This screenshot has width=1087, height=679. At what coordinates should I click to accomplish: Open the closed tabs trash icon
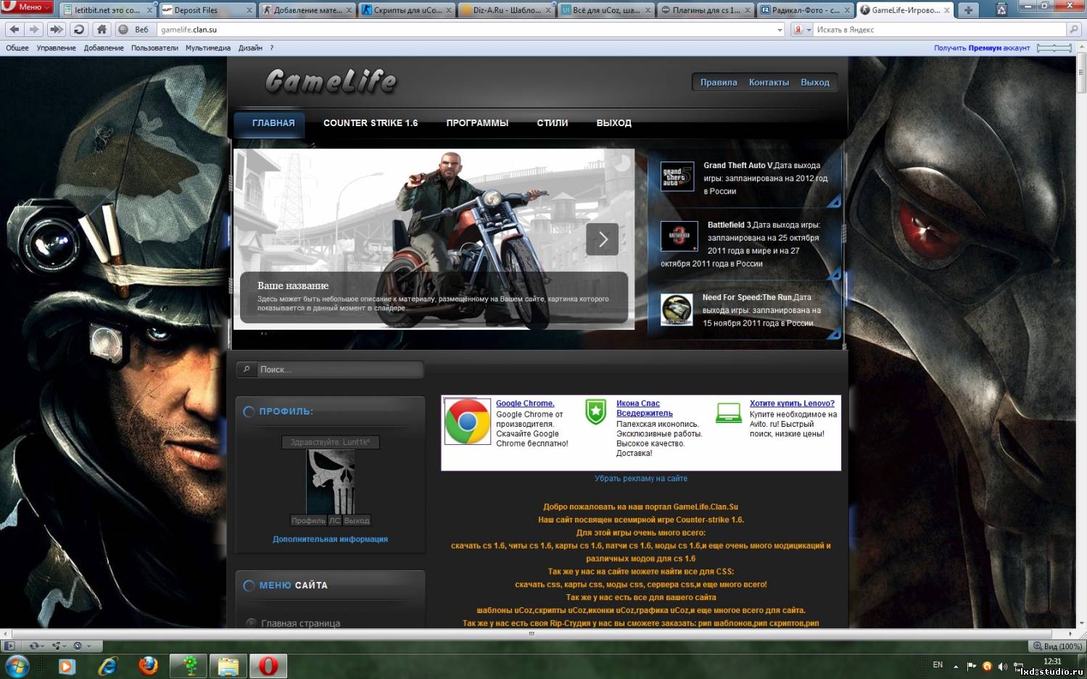(1001, 10)
